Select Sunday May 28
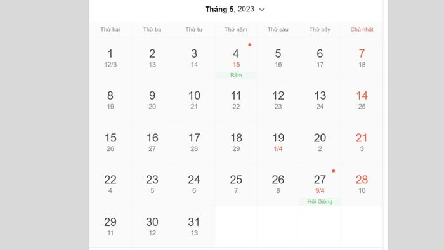The width and height of the screenshot is (444, 250). [x=362, y=185]
